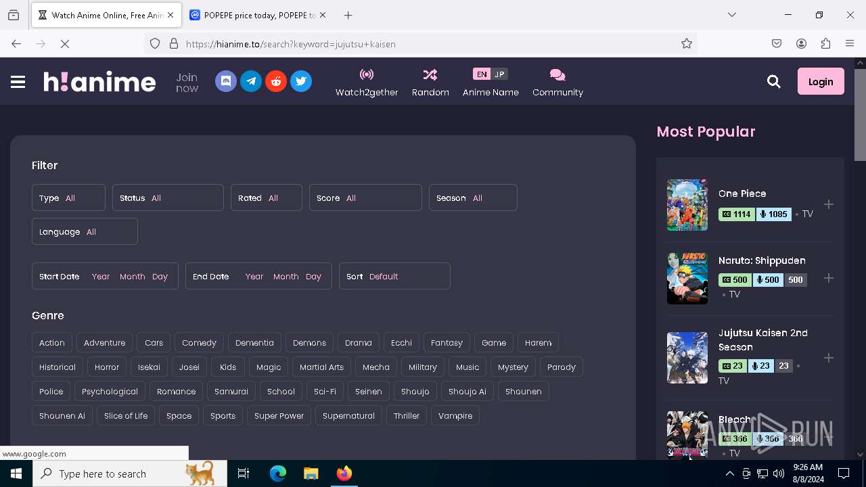The width and height of the screenshot is (866, 487).
Task: Bookmark this page with the star icon
Action: click(x=687, y=44)
